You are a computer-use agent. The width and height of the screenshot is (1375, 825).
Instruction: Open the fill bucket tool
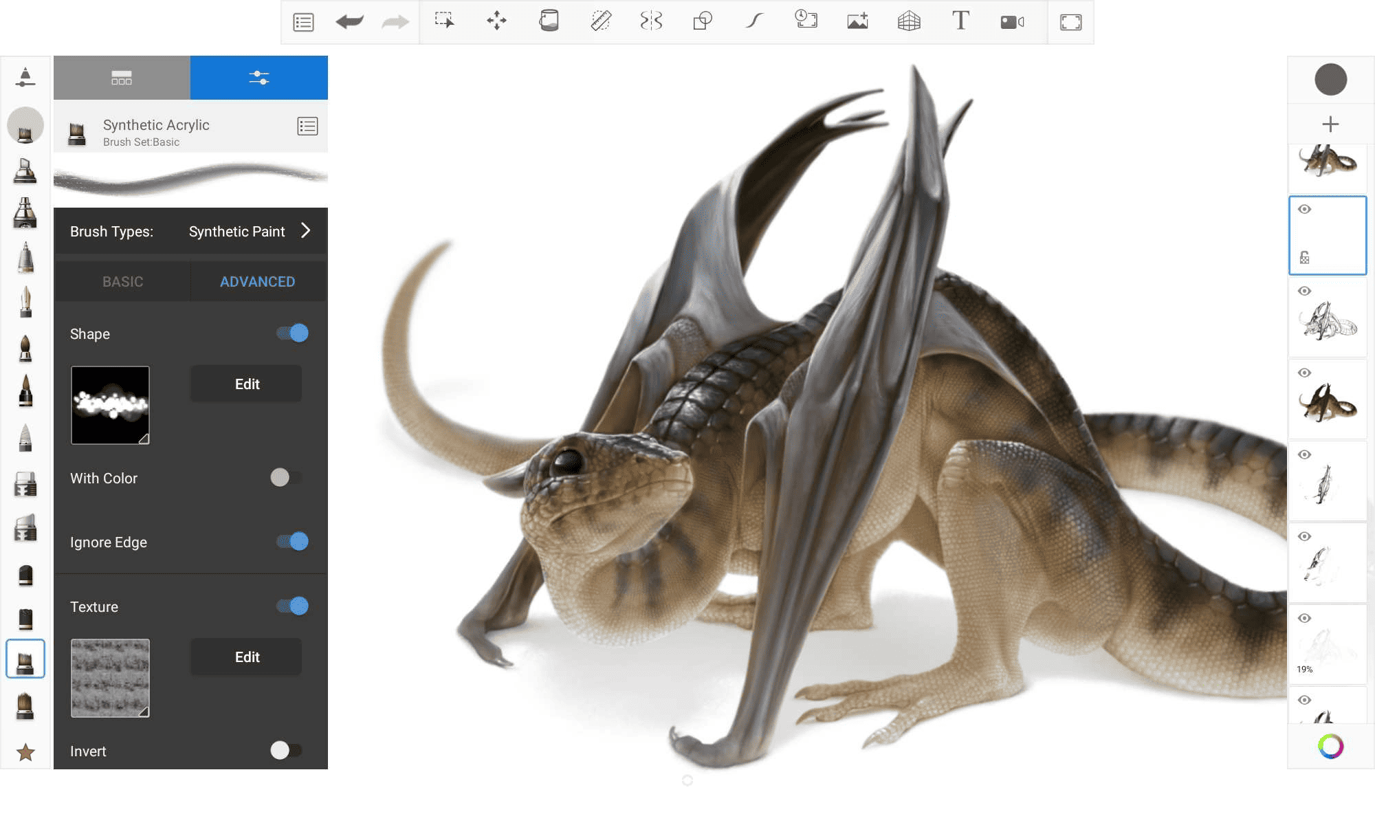pos(548,21)
